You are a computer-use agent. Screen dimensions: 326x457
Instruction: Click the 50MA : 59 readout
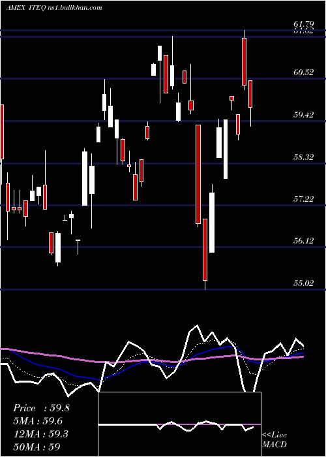point(37,447)
